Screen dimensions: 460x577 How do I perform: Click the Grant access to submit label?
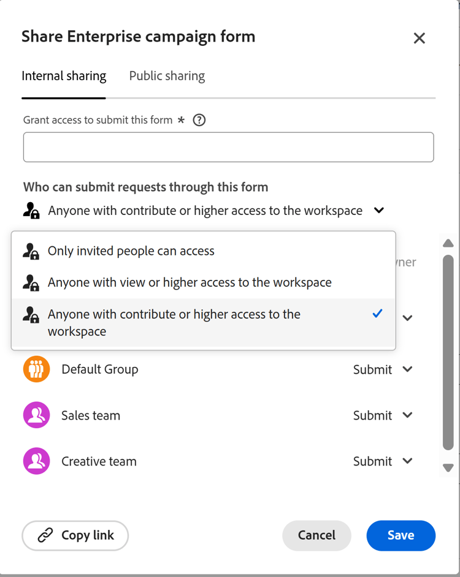[98, 120]
